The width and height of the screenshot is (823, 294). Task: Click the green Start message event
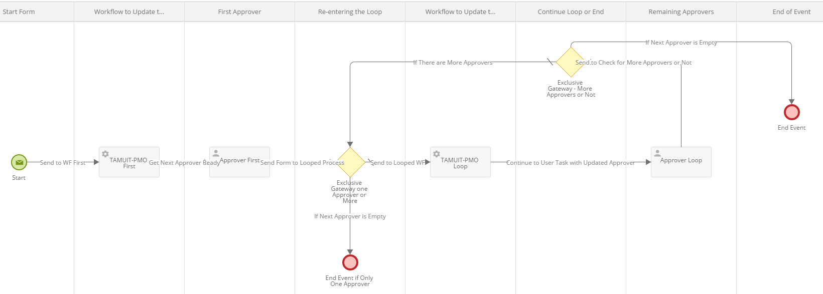[x=19, y=162]
